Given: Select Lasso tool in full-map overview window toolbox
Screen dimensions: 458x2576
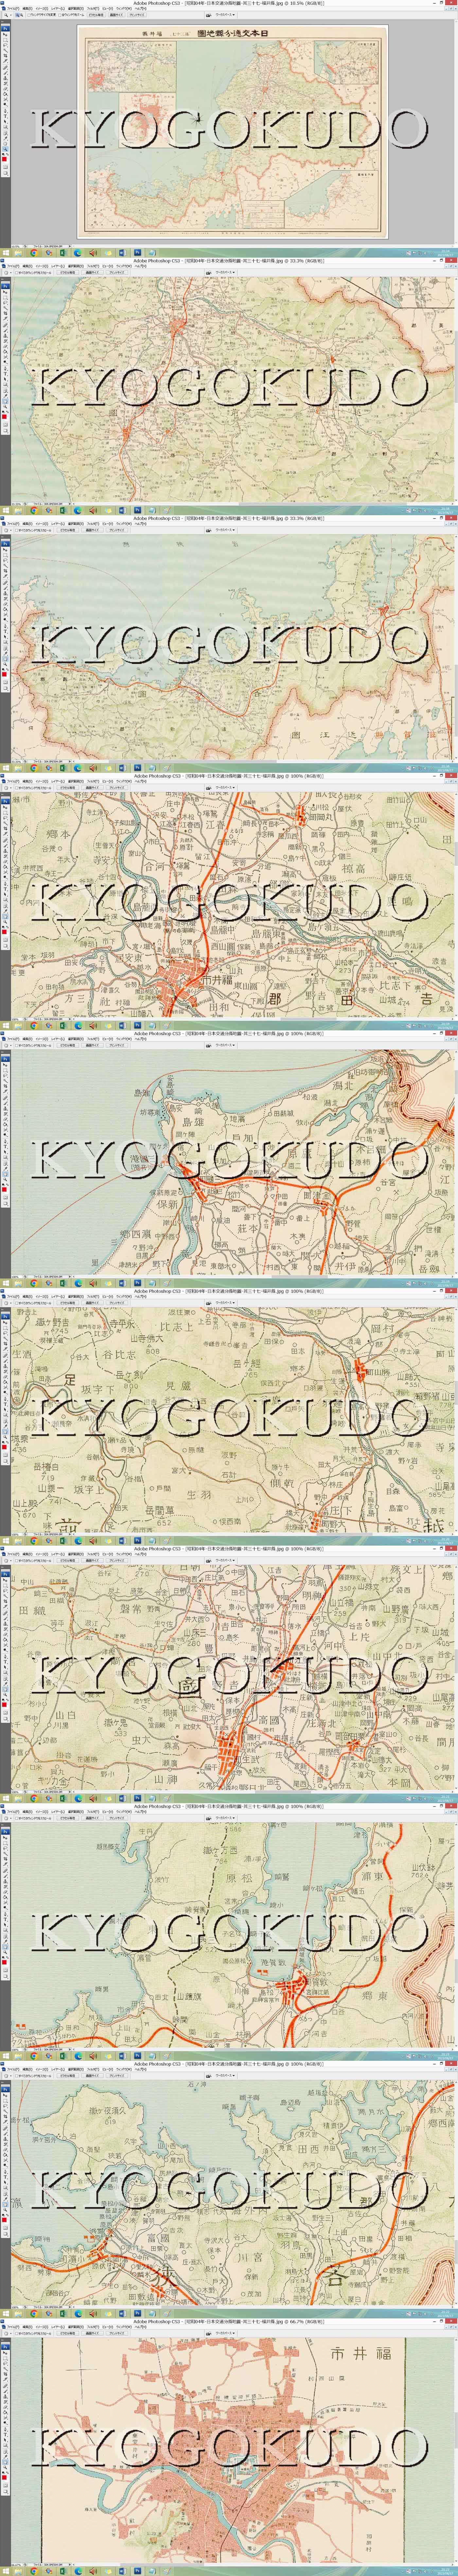Looking at the screenshot, I should pyautogui.click(x=5, y=45).
